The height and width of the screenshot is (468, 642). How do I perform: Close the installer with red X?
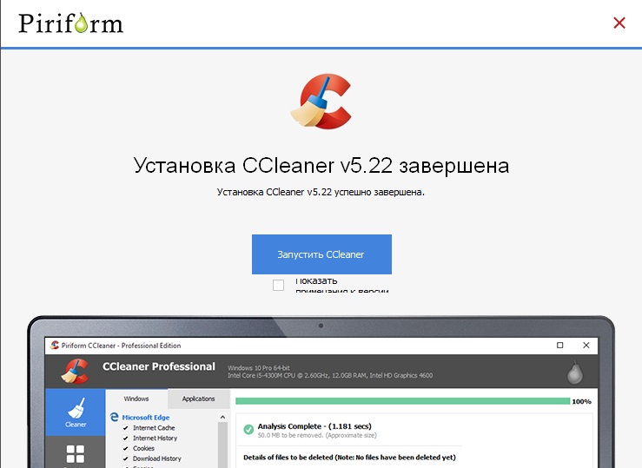tap(619, 23)
